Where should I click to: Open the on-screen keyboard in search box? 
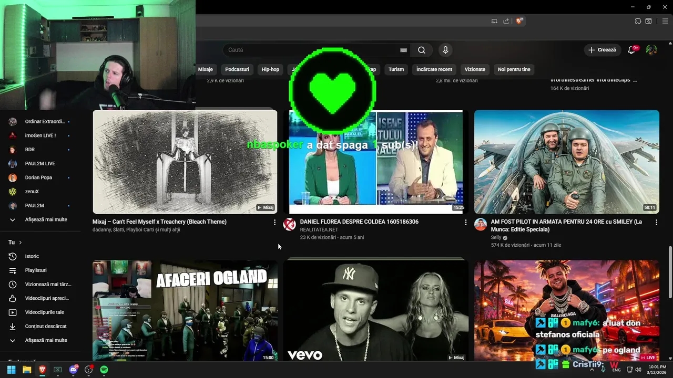coord(403,50)
